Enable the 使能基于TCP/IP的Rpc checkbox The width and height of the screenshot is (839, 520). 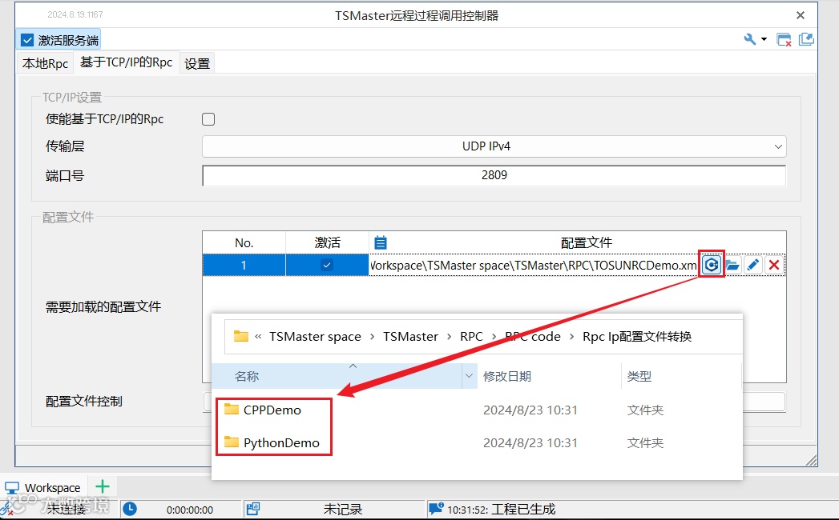click(208, 119)
